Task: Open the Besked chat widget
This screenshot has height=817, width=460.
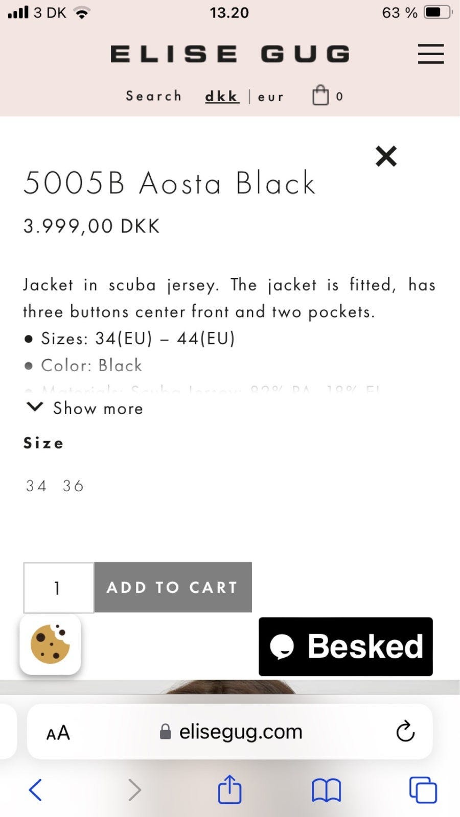Action: click(x=346, y=646)
